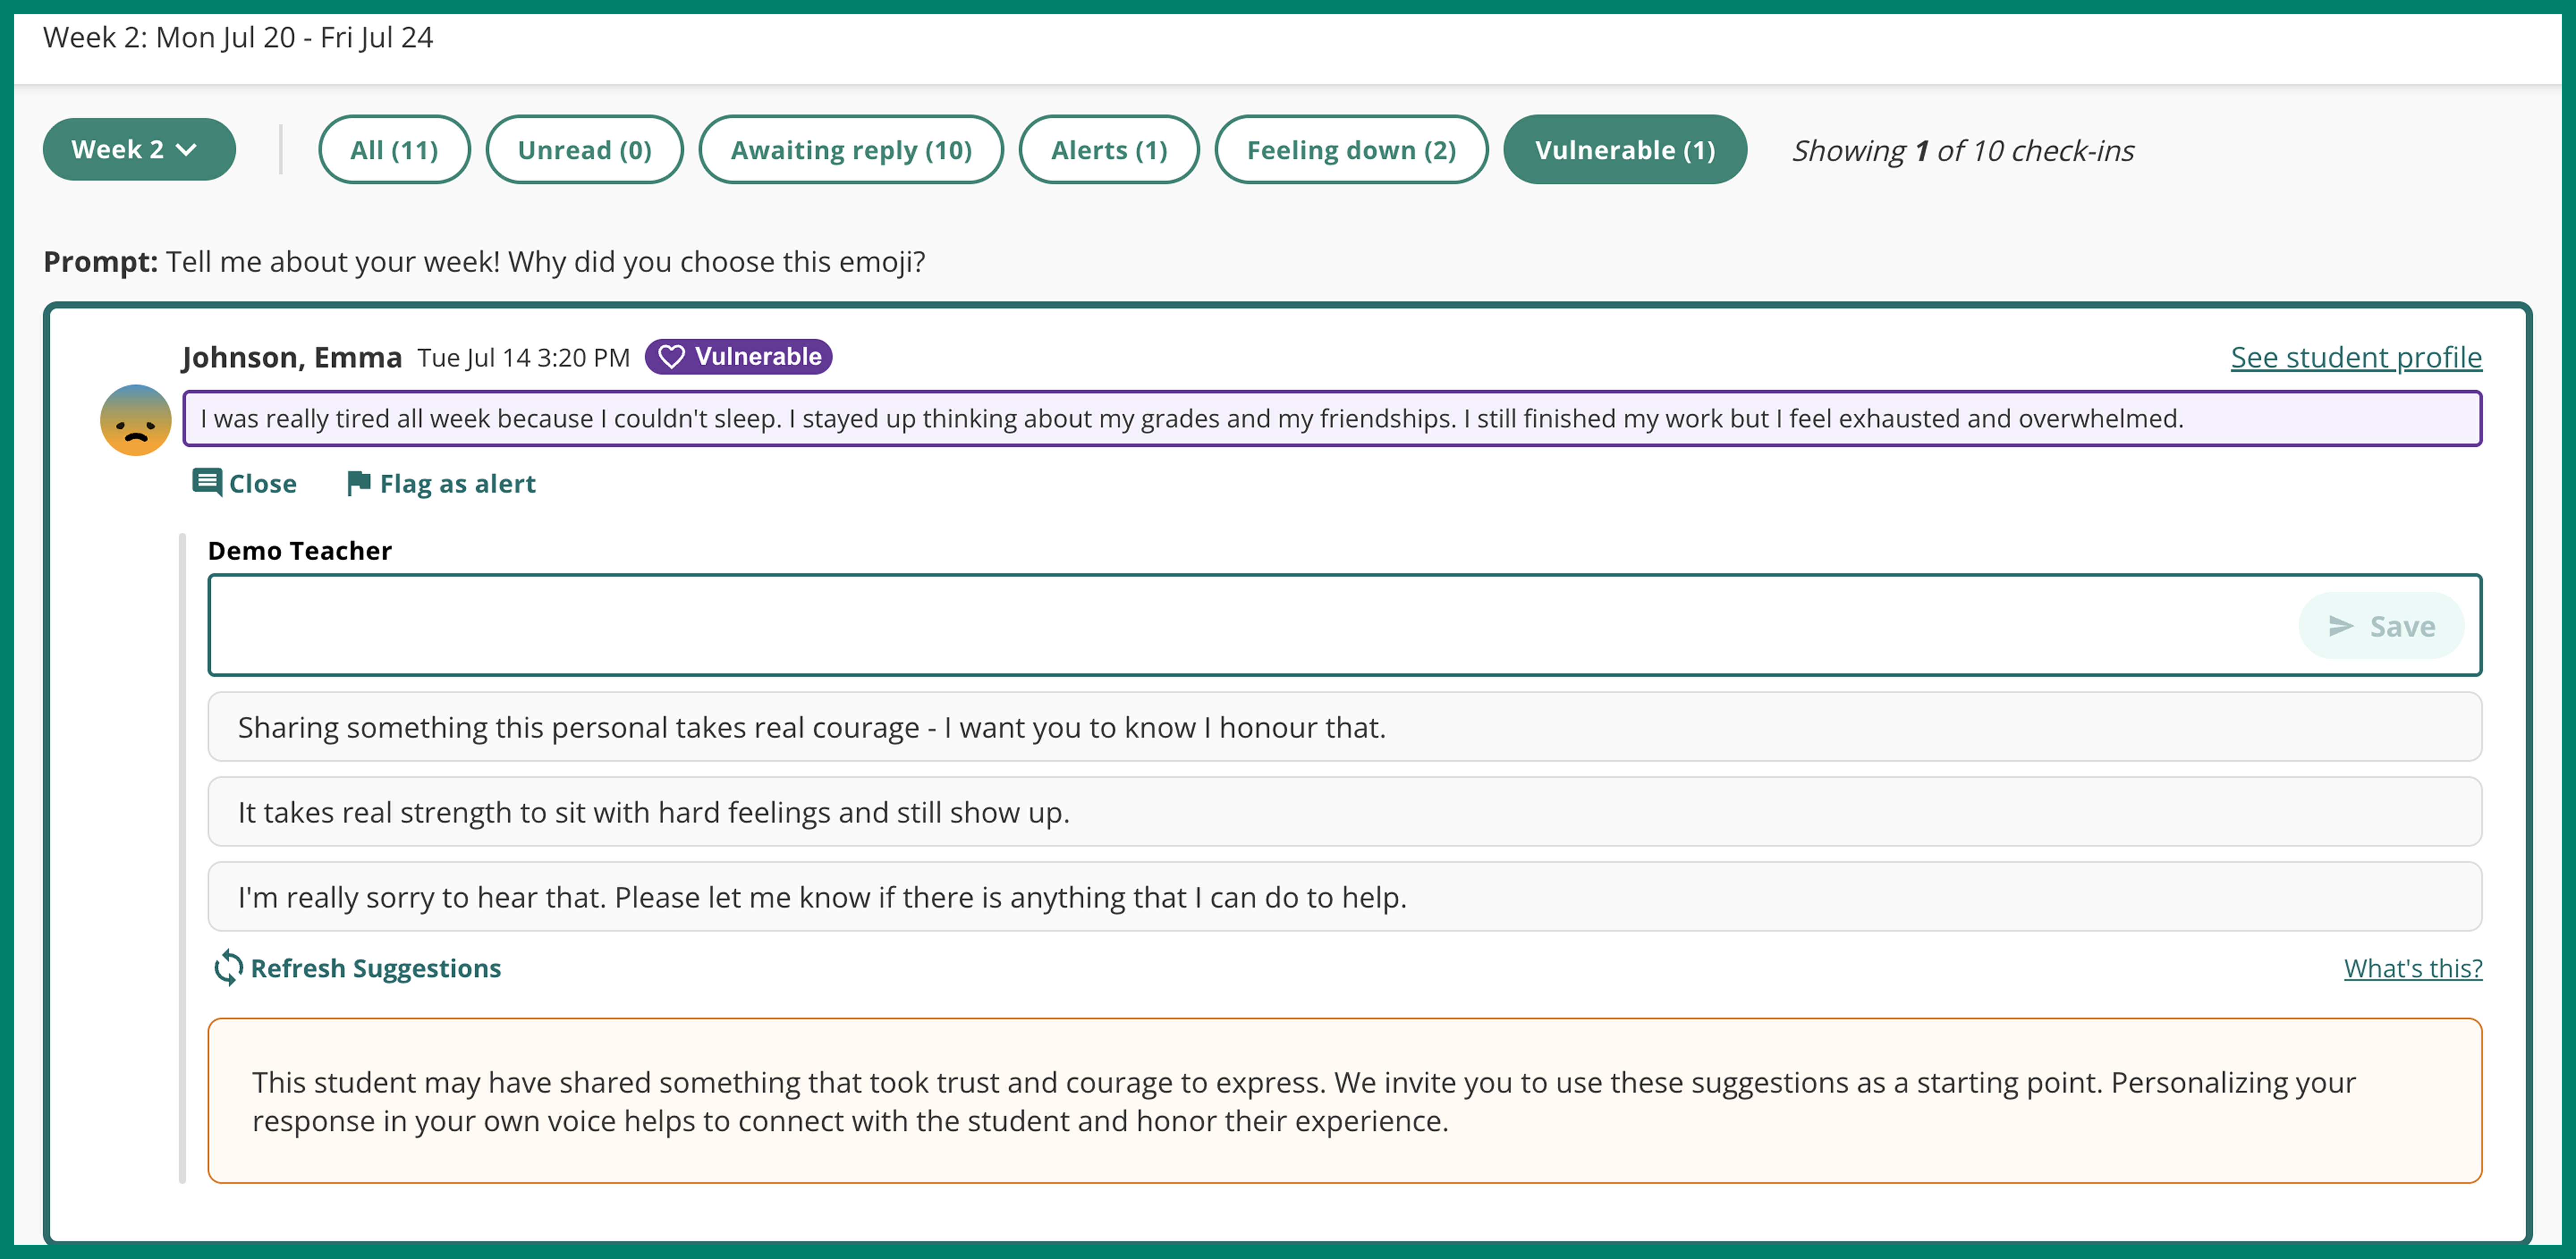Click the Week 2 date range heading
2576x1259 pixels.
tap(238, 37)
